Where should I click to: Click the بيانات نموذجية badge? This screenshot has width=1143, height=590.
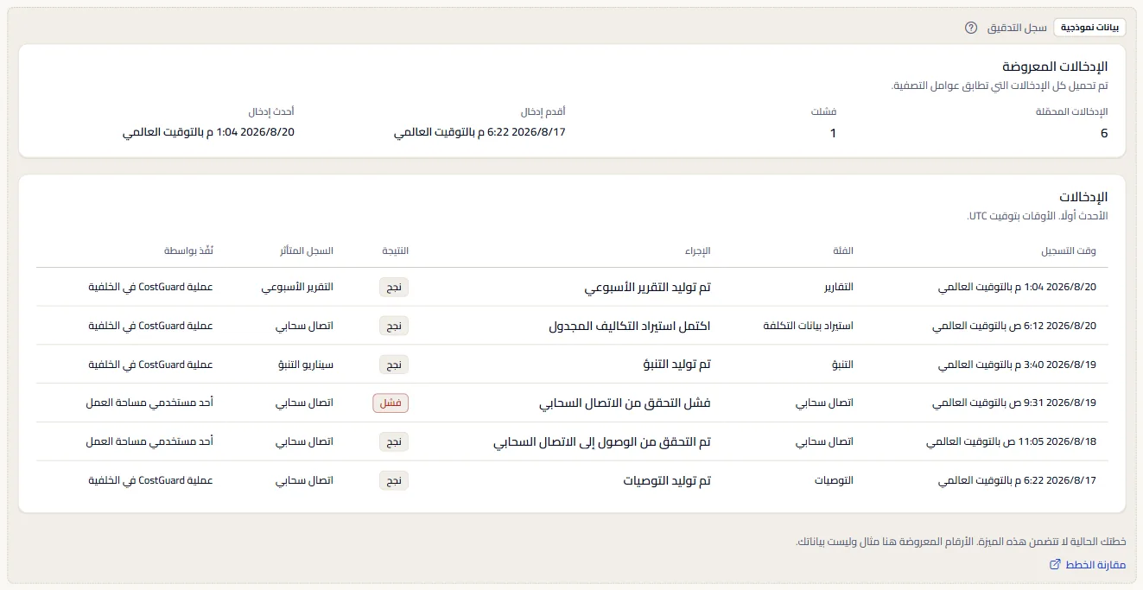coord(1090,28)
